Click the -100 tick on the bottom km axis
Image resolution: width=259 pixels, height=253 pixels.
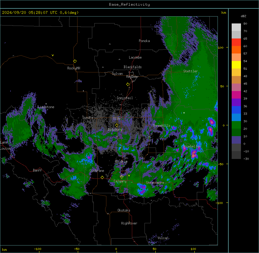38,249
